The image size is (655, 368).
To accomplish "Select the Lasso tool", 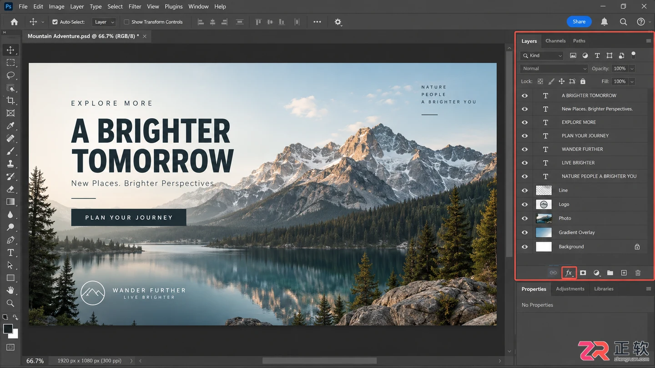I will pos(10,75).
